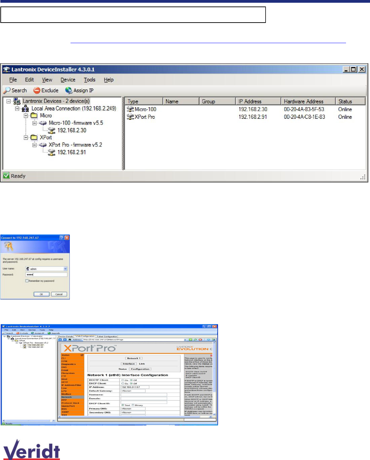
Task: Open Device menu in DeviceInstaller 4.3.0.1
Action: (x=68, y=80)
